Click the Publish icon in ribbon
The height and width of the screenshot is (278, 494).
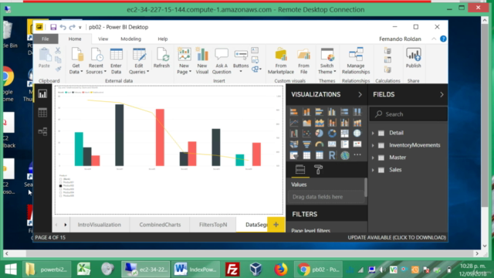tap(414, 58)
